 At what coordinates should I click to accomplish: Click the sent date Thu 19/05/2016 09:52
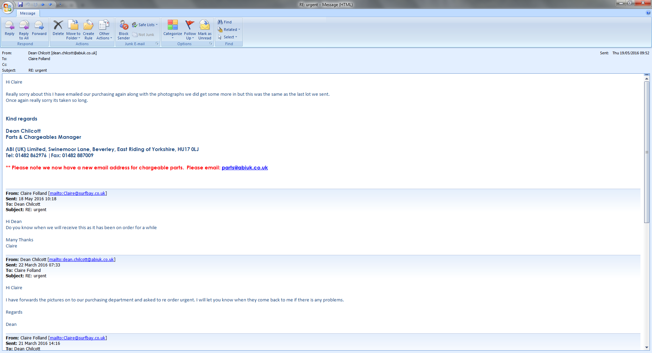tap(631, 53)
